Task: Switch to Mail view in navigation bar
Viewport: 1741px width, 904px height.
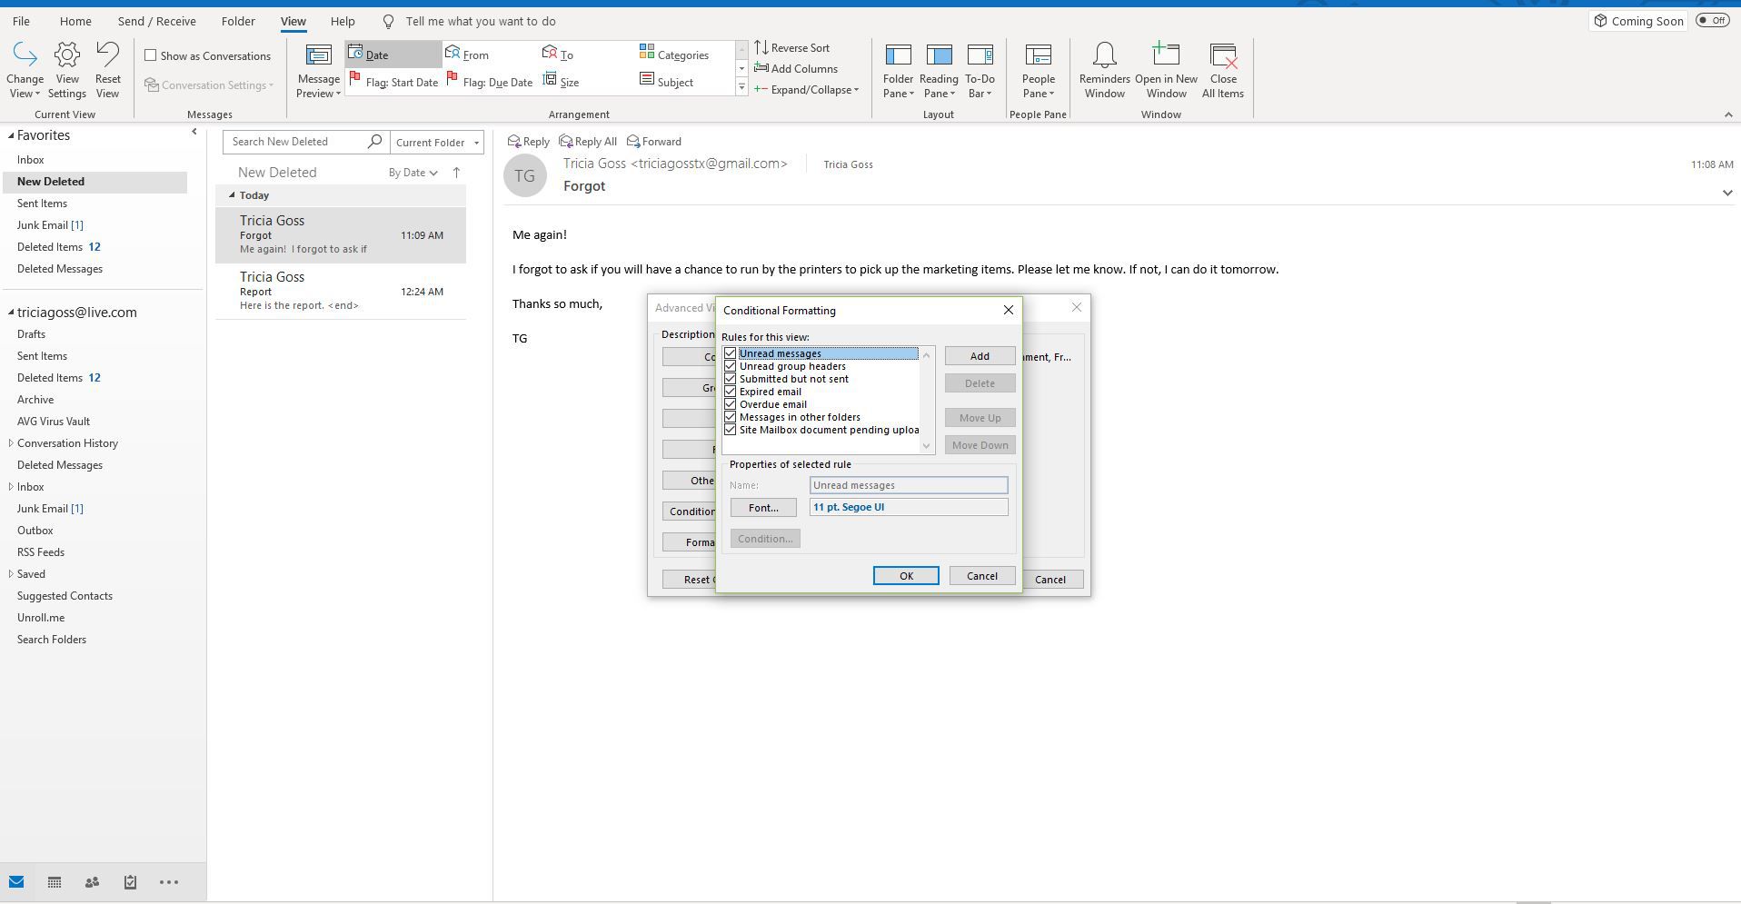Action: click(16, 882)
